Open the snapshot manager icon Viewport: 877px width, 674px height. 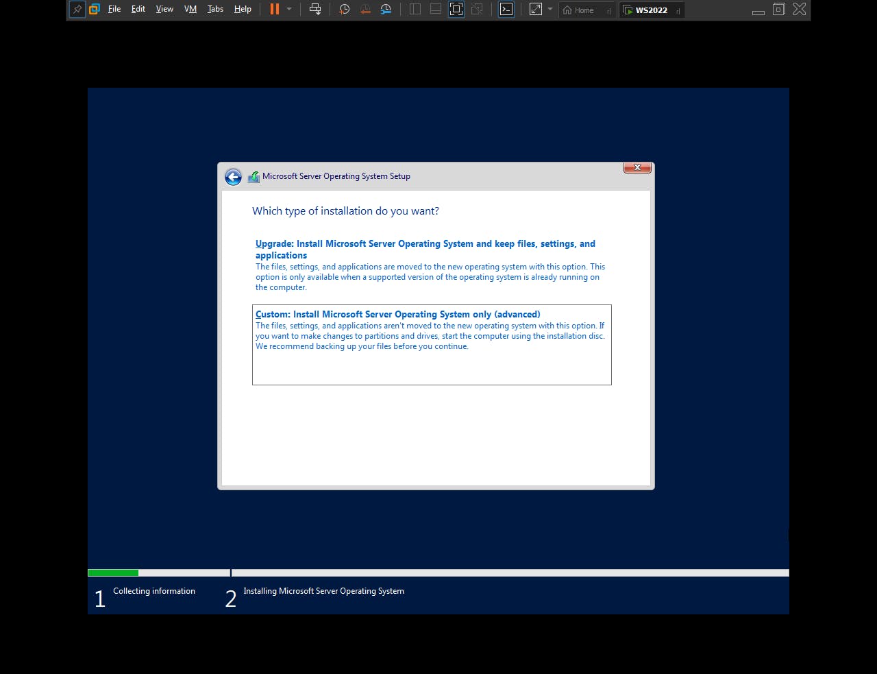click(x=386, y=10)
